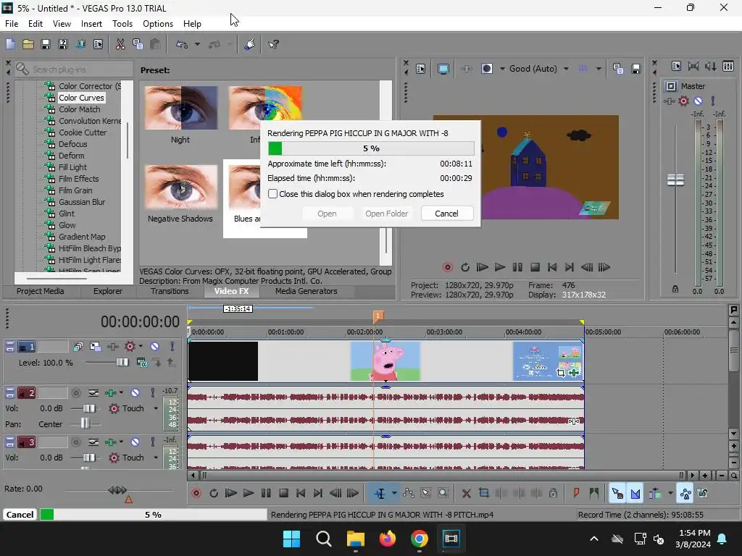Show hidden icons in system tray
The height and width of the screenshot is (556, 742).
[594, 539]
